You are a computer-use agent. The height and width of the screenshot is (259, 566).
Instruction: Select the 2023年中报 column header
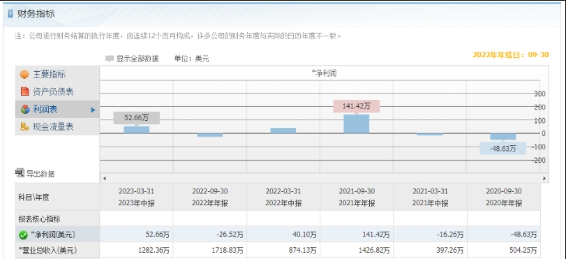pyautogui.click(x=137, y=198)
